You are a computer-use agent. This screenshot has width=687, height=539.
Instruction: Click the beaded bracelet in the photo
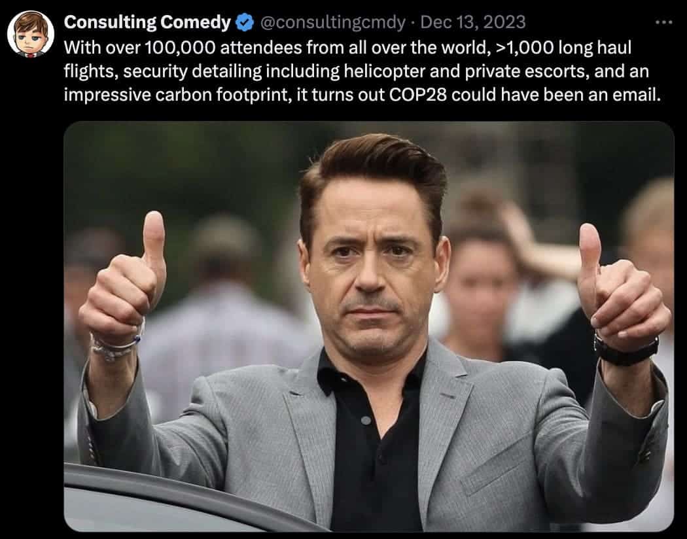click(114, 345)
